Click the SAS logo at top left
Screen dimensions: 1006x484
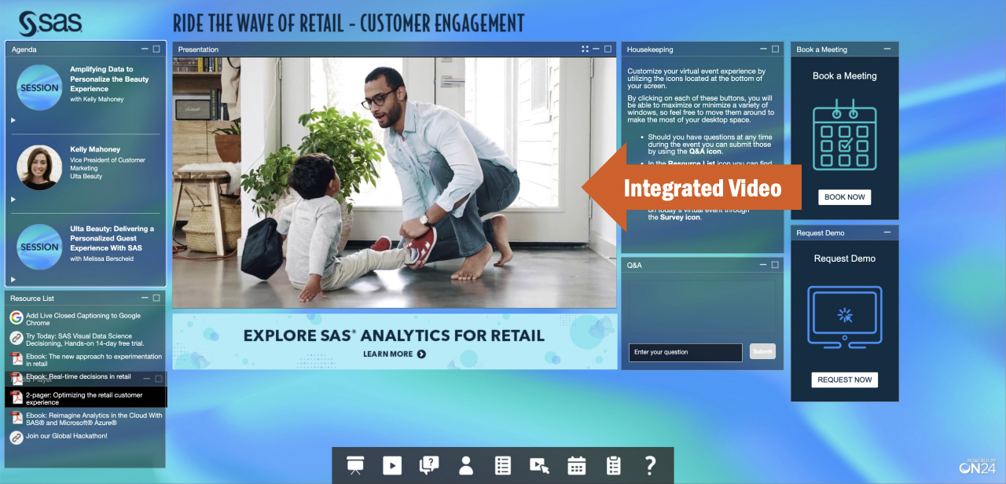point(50,23)
